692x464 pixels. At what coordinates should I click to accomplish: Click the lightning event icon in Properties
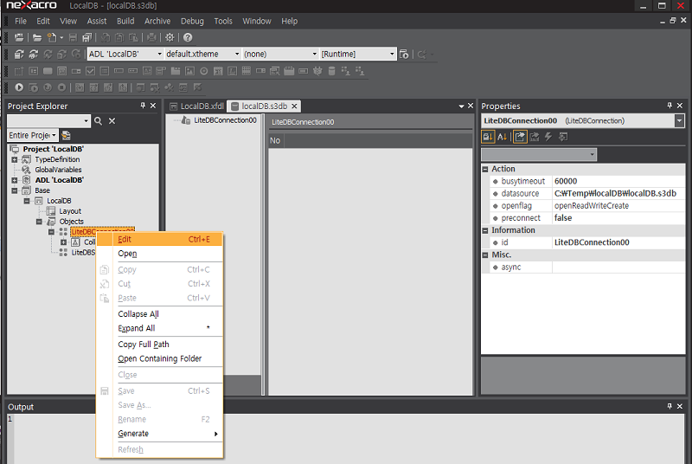(x=548, y=137)
